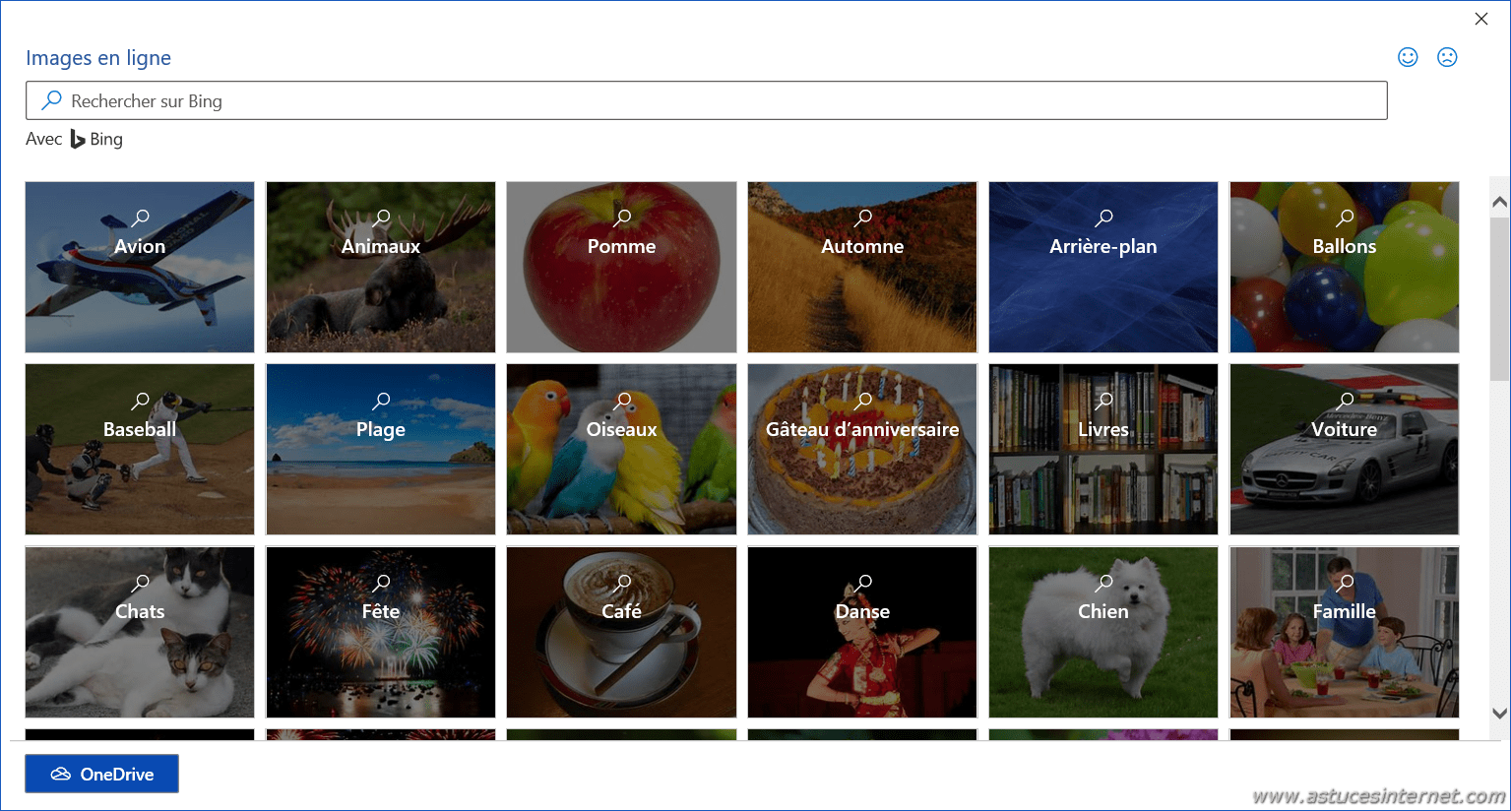
Task: Select the Plage beach tile
Action: pos(381,450)
